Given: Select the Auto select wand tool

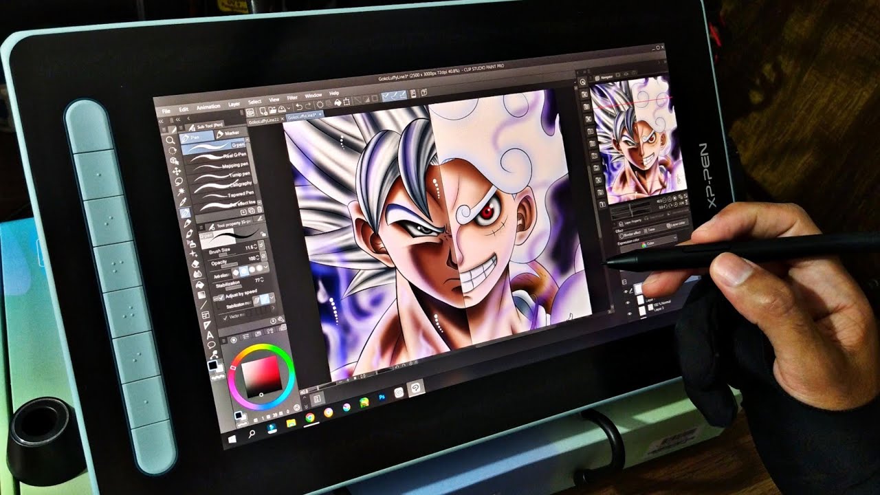Looking at the screenshot, I should (181, 191).
